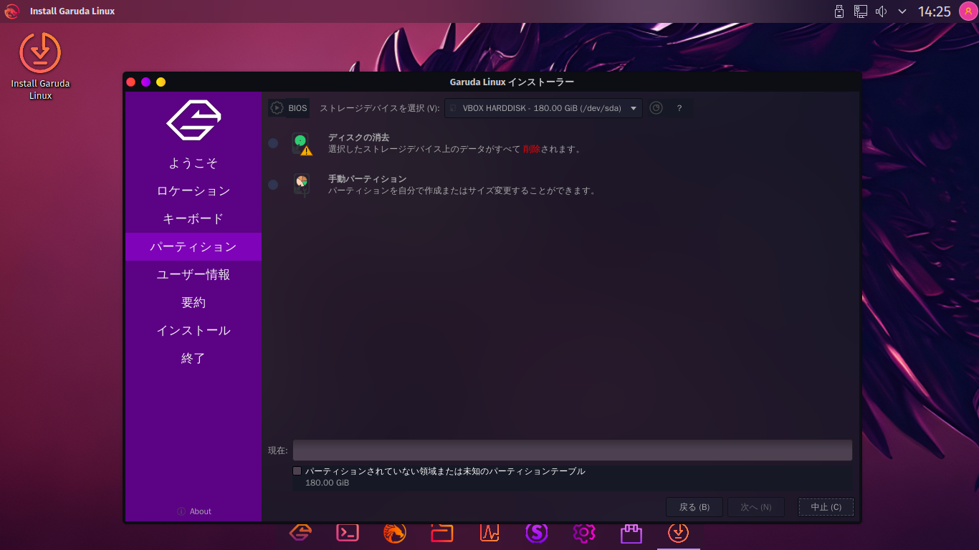Select the パーティション step in sidebar
979x550 pixels.
click(194, 246)
